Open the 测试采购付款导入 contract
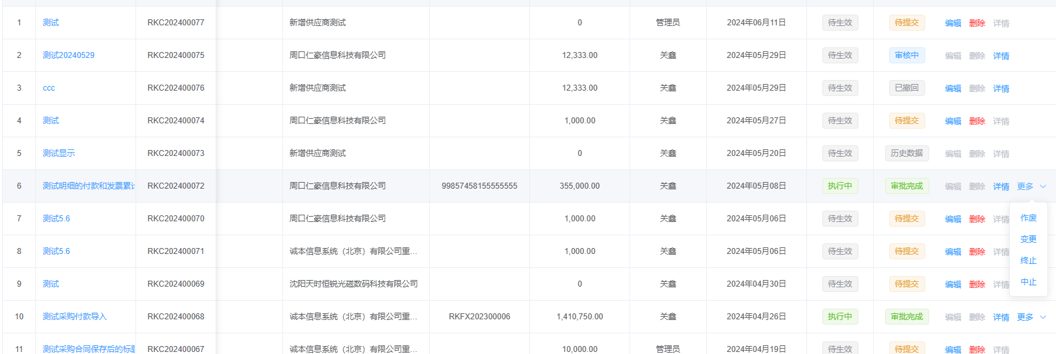1056x354 pixels. point(75,317)
